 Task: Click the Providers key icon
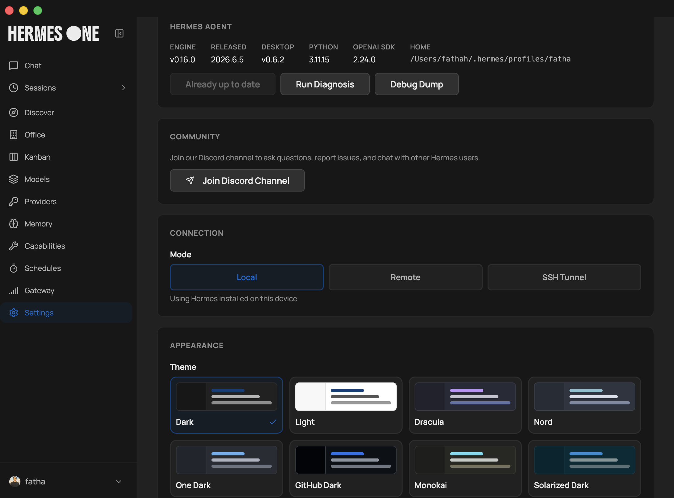[x=14, y=201]
